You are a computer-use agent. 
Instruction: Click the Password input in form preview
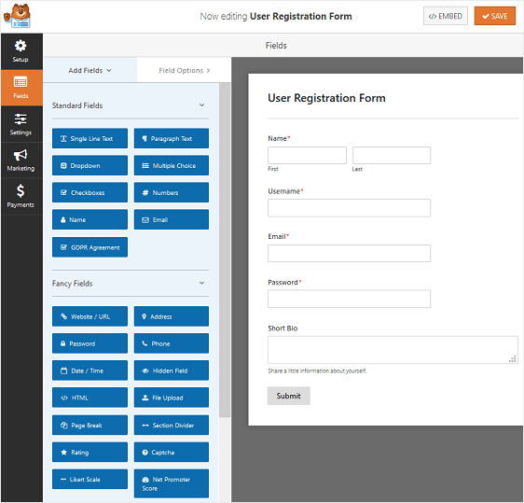tap(349, 299)
